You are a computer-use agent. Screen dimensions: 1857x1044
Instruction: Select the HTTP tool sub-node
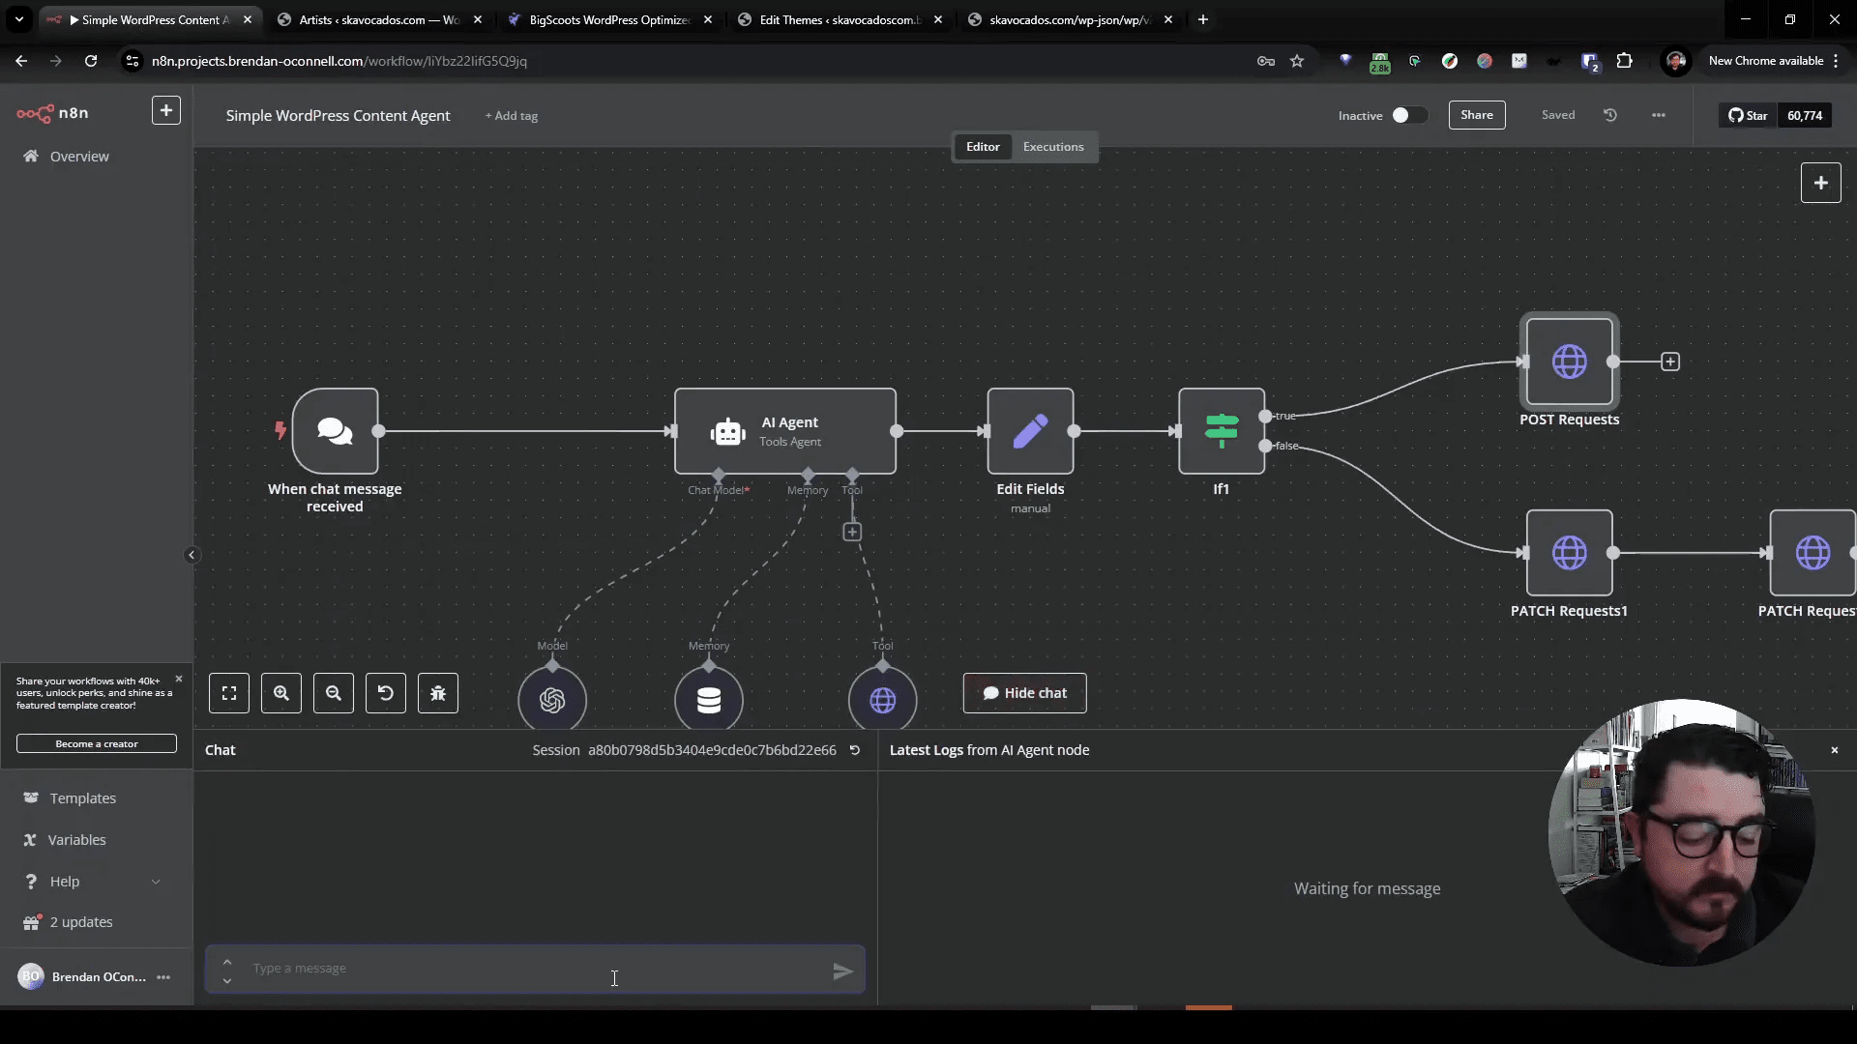[883, 700]
